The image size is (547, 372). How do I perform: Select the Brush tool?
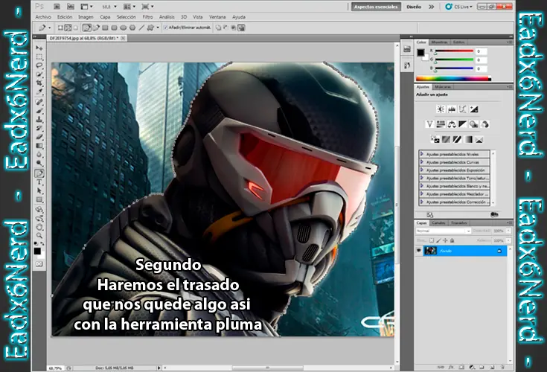(39, 111)
